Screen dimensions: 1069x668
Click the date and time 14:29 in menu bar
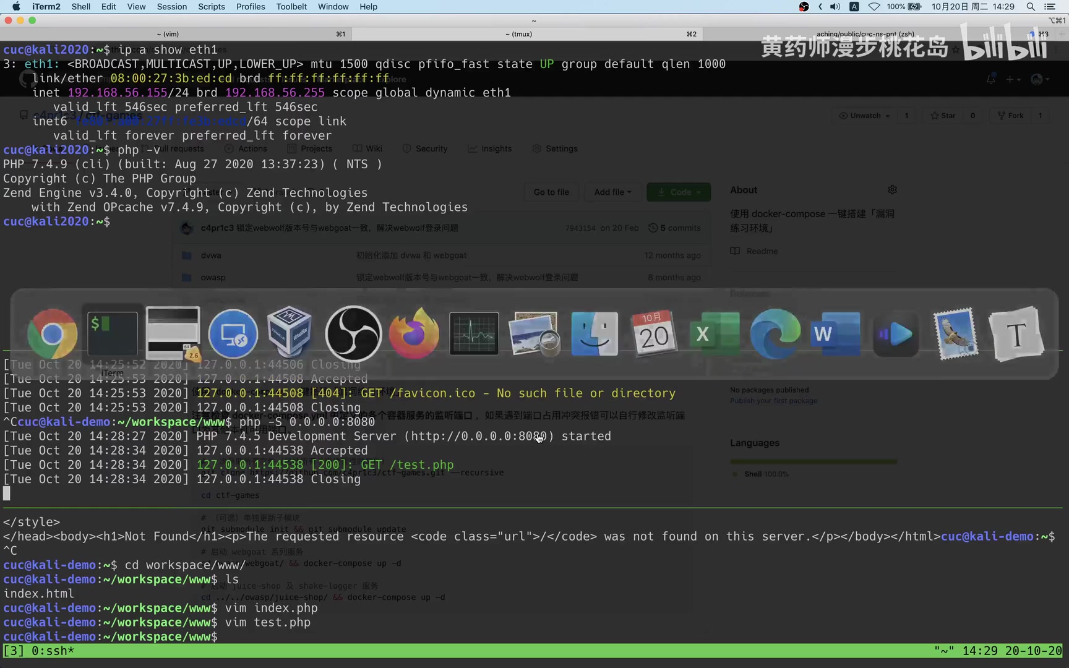[x=973, y=6]
